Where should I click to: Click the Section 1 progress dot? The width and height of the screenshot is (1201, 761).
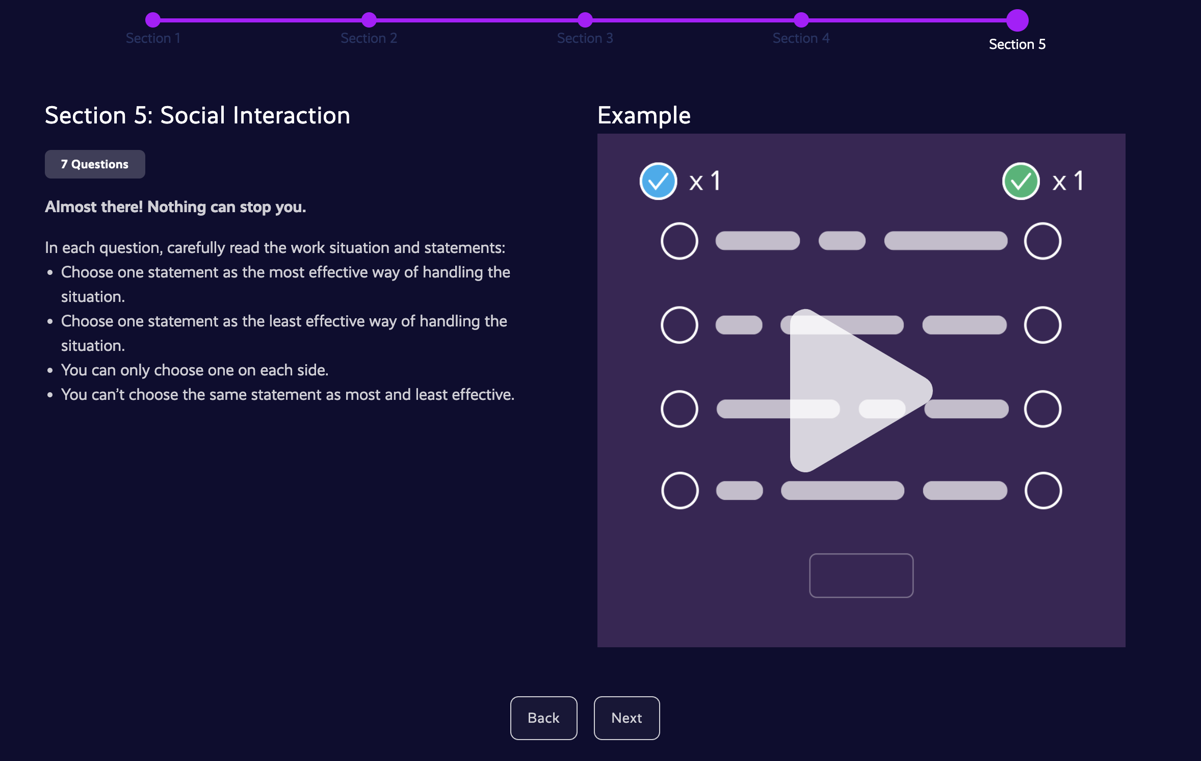tap(152, 20)
